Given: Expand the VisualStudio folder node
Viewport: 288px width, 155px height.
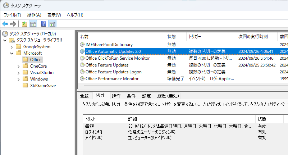Looking at the screenshot, I should (x=18, y=73).
